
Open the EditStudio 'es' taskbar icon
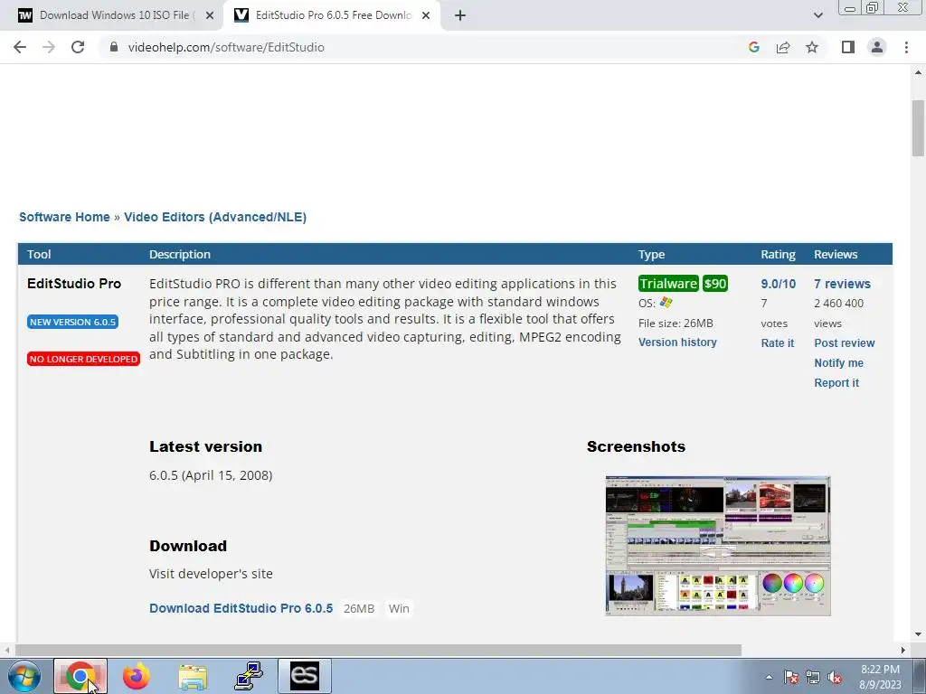(x=305, y=676)
